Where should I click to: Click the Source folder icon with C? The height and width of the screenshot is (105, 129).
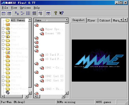(8, 36)
